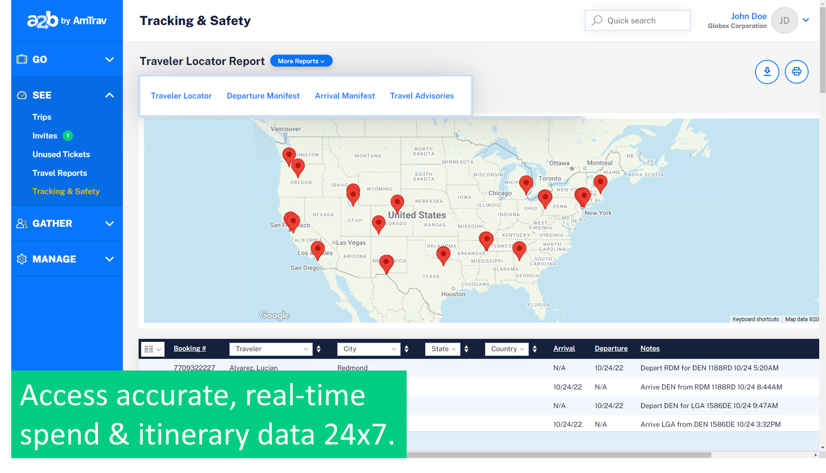Switch to the Travel Advisories tab
This screenshot has width=826, height=473.
[x=421, y=95]
